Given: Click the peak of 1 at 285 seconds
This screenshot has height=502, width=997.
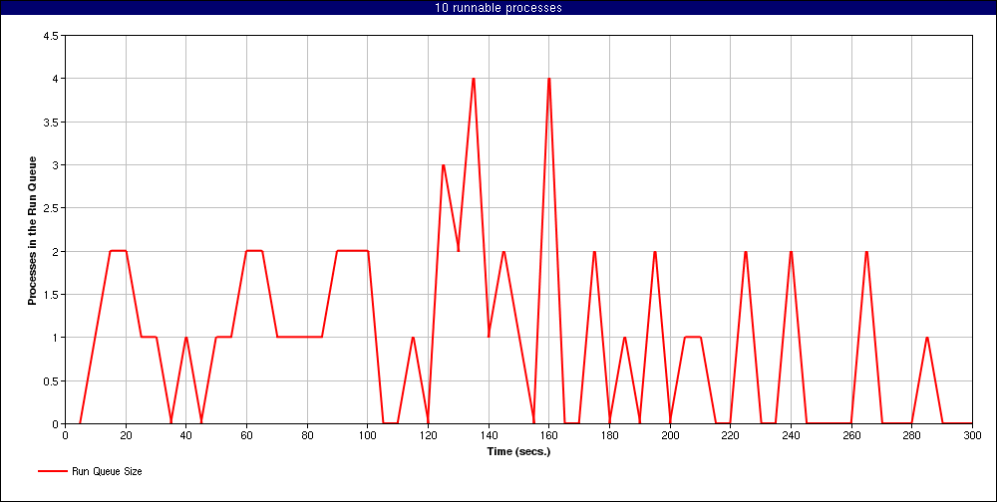Looking at the screenshot, I should [x=927, y=338].
